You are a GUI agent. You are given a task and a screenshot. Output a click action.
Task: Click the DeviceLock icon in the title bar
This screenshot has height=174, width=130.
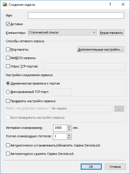pyautogui.click(x=5, y=5)
